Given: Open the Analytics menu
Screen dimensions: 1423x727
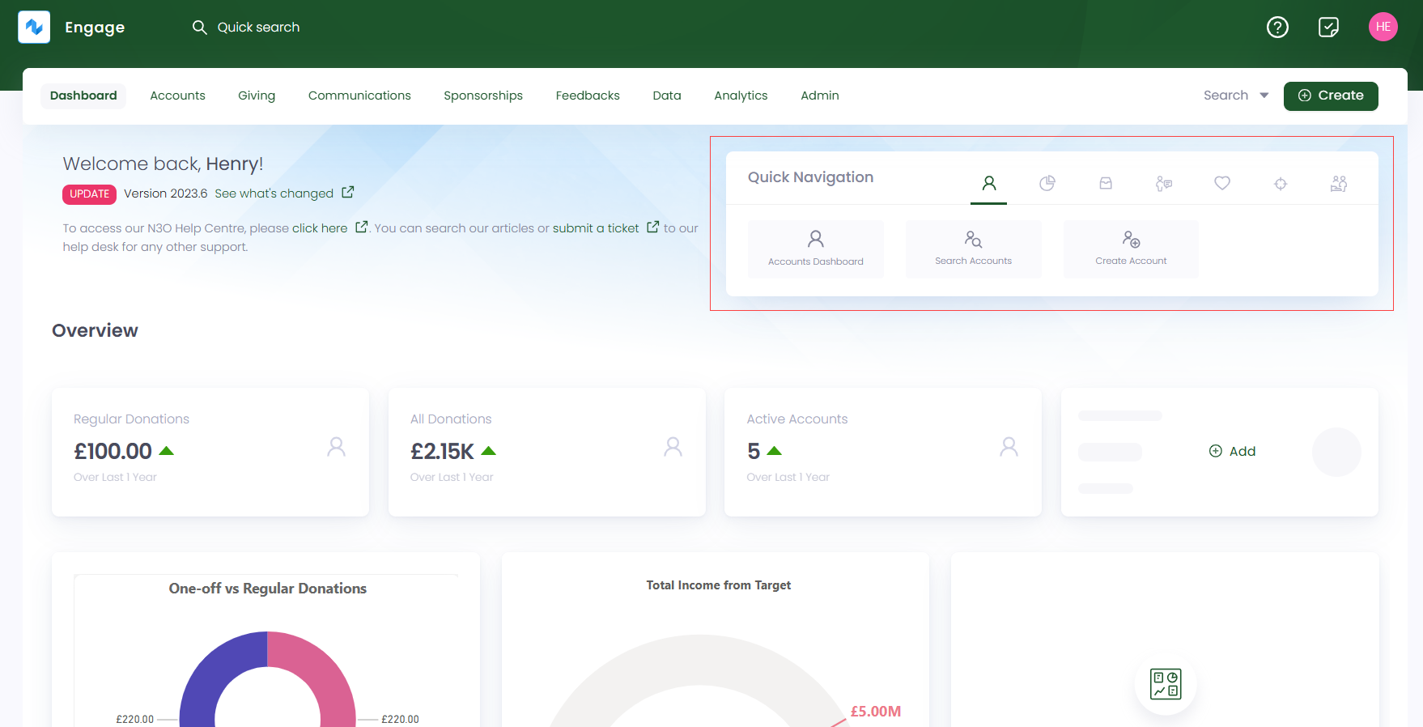Looking at the screenshot, I should tap(741, 96).
